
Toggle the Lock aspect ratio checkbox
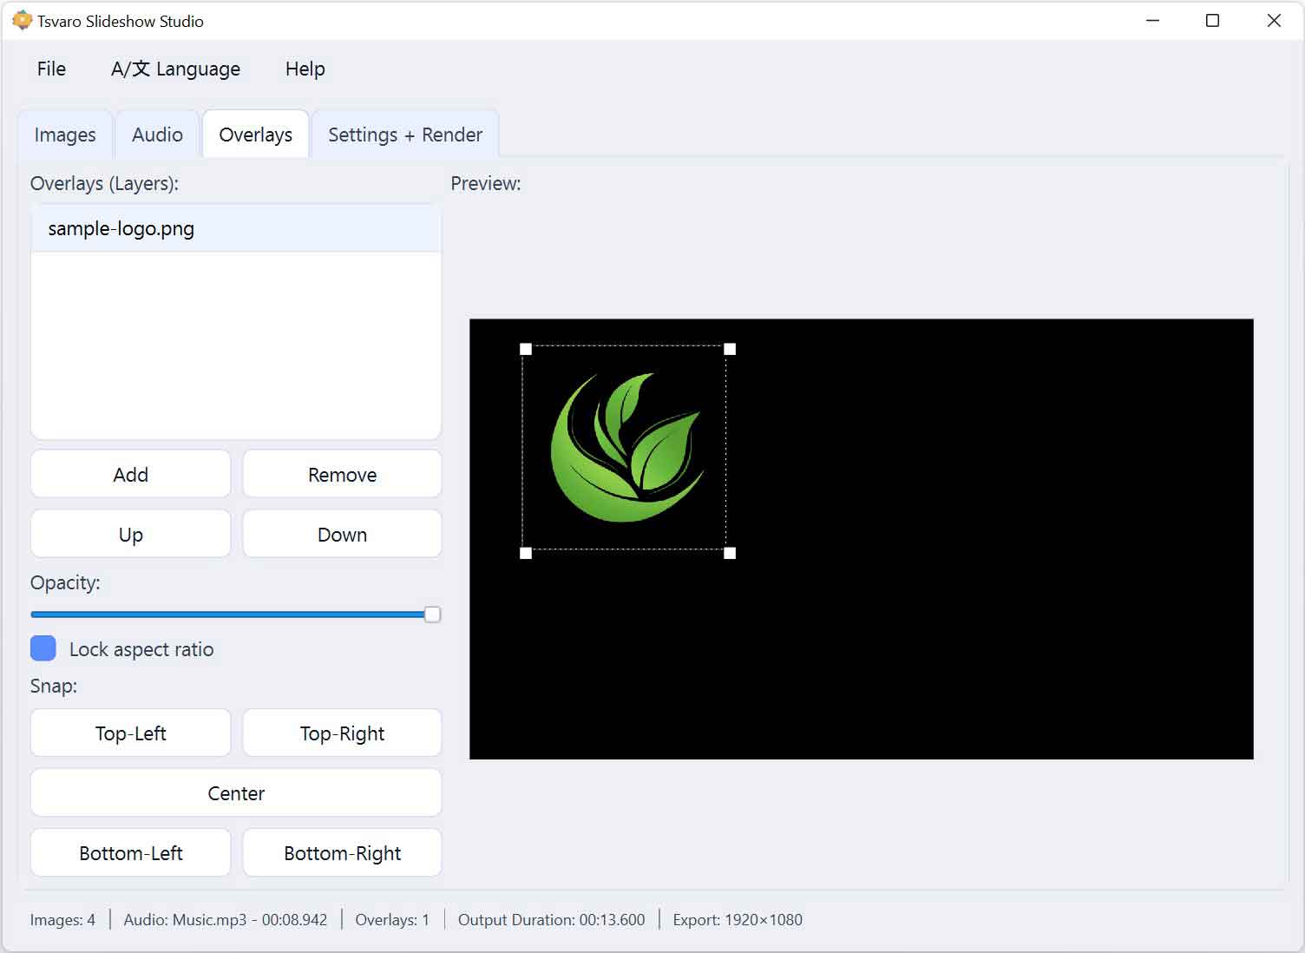pyautogui.click(x=43, y=648)
